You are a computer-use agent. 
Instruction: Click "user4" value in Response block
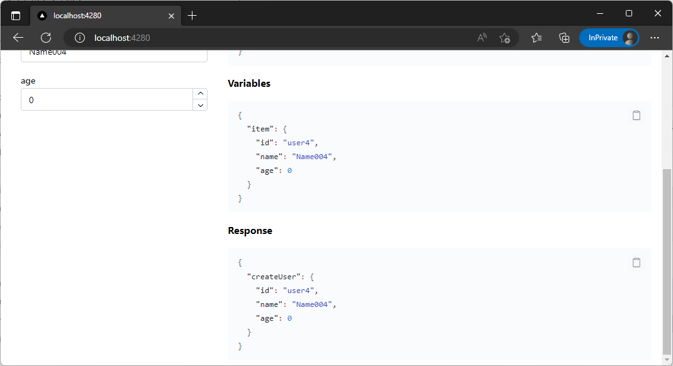point(298,291)
